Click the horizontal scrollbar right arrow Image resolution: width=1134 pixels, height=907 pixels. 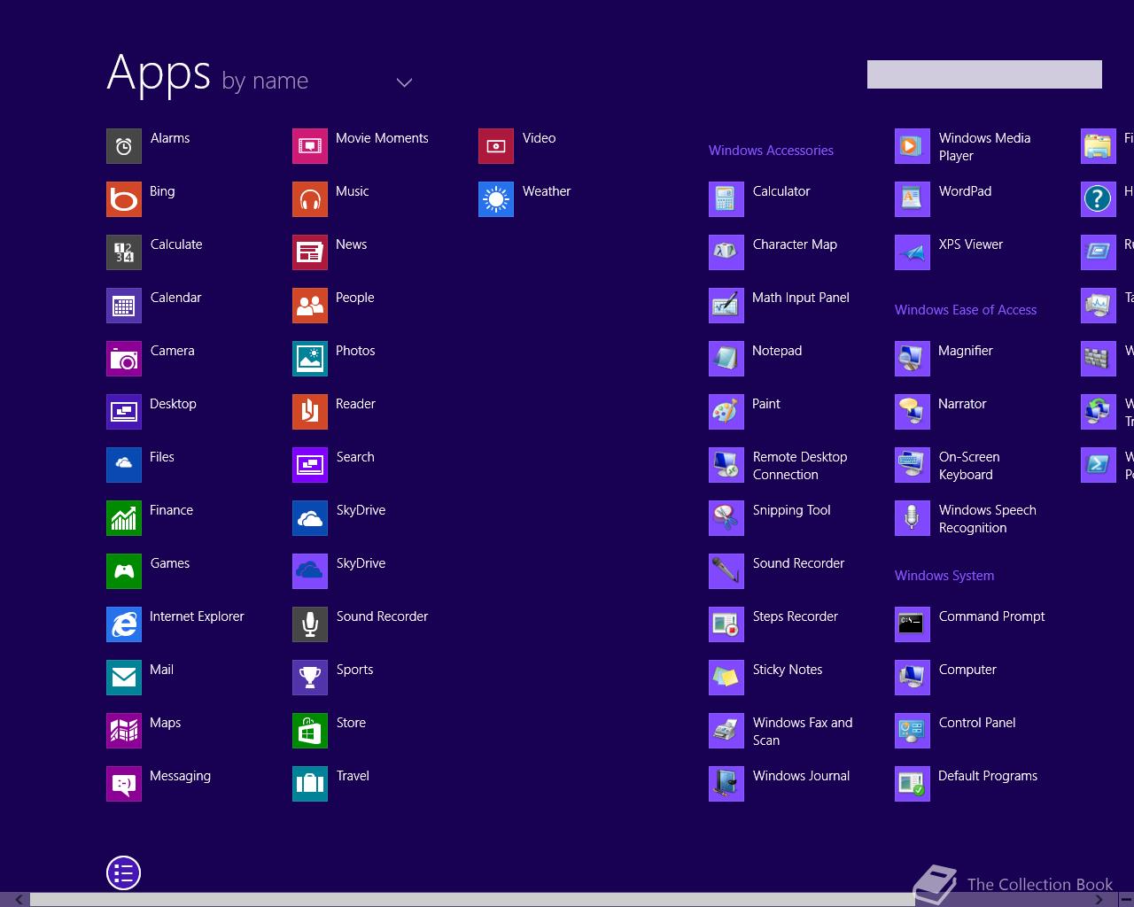(1099, 900)
